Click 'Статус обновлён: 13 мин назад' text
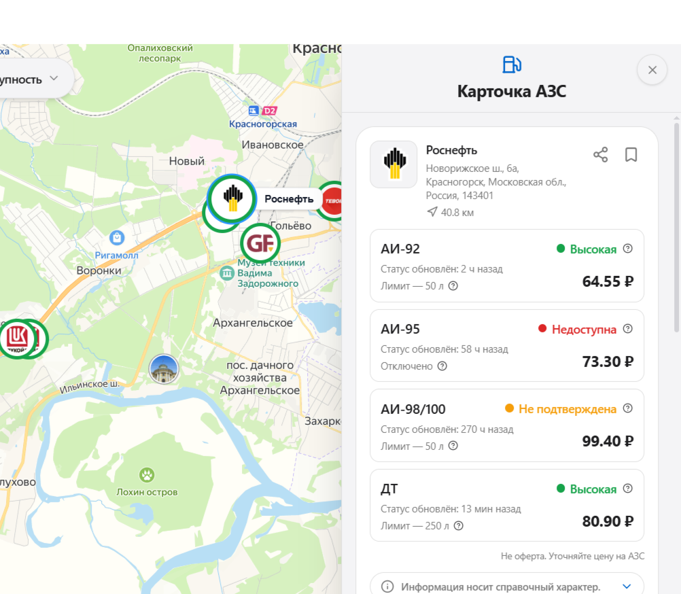This screenshot has height=594, width=681. [451, 509]
